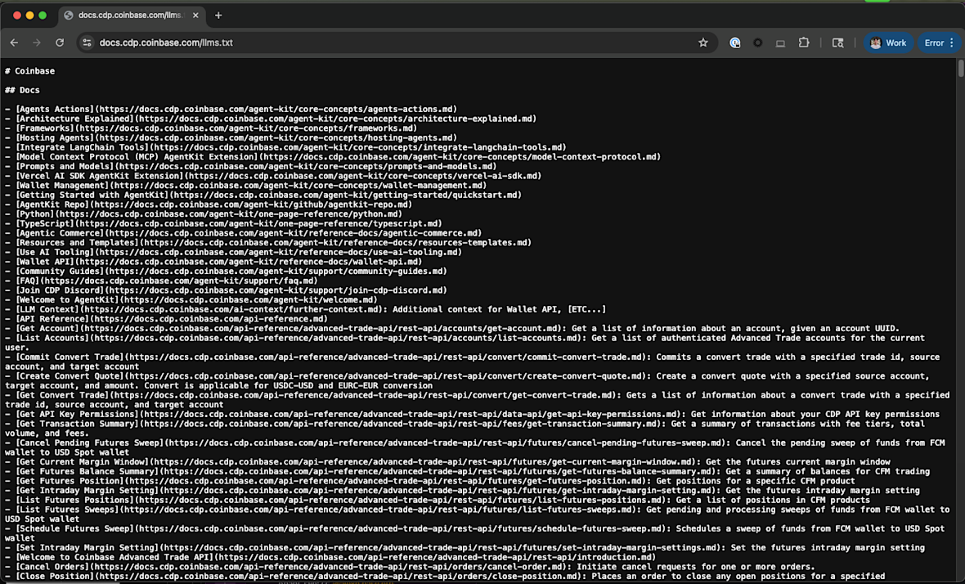Click the browser forward arrow
965x584 pixels.
click(x=37, y=43)
